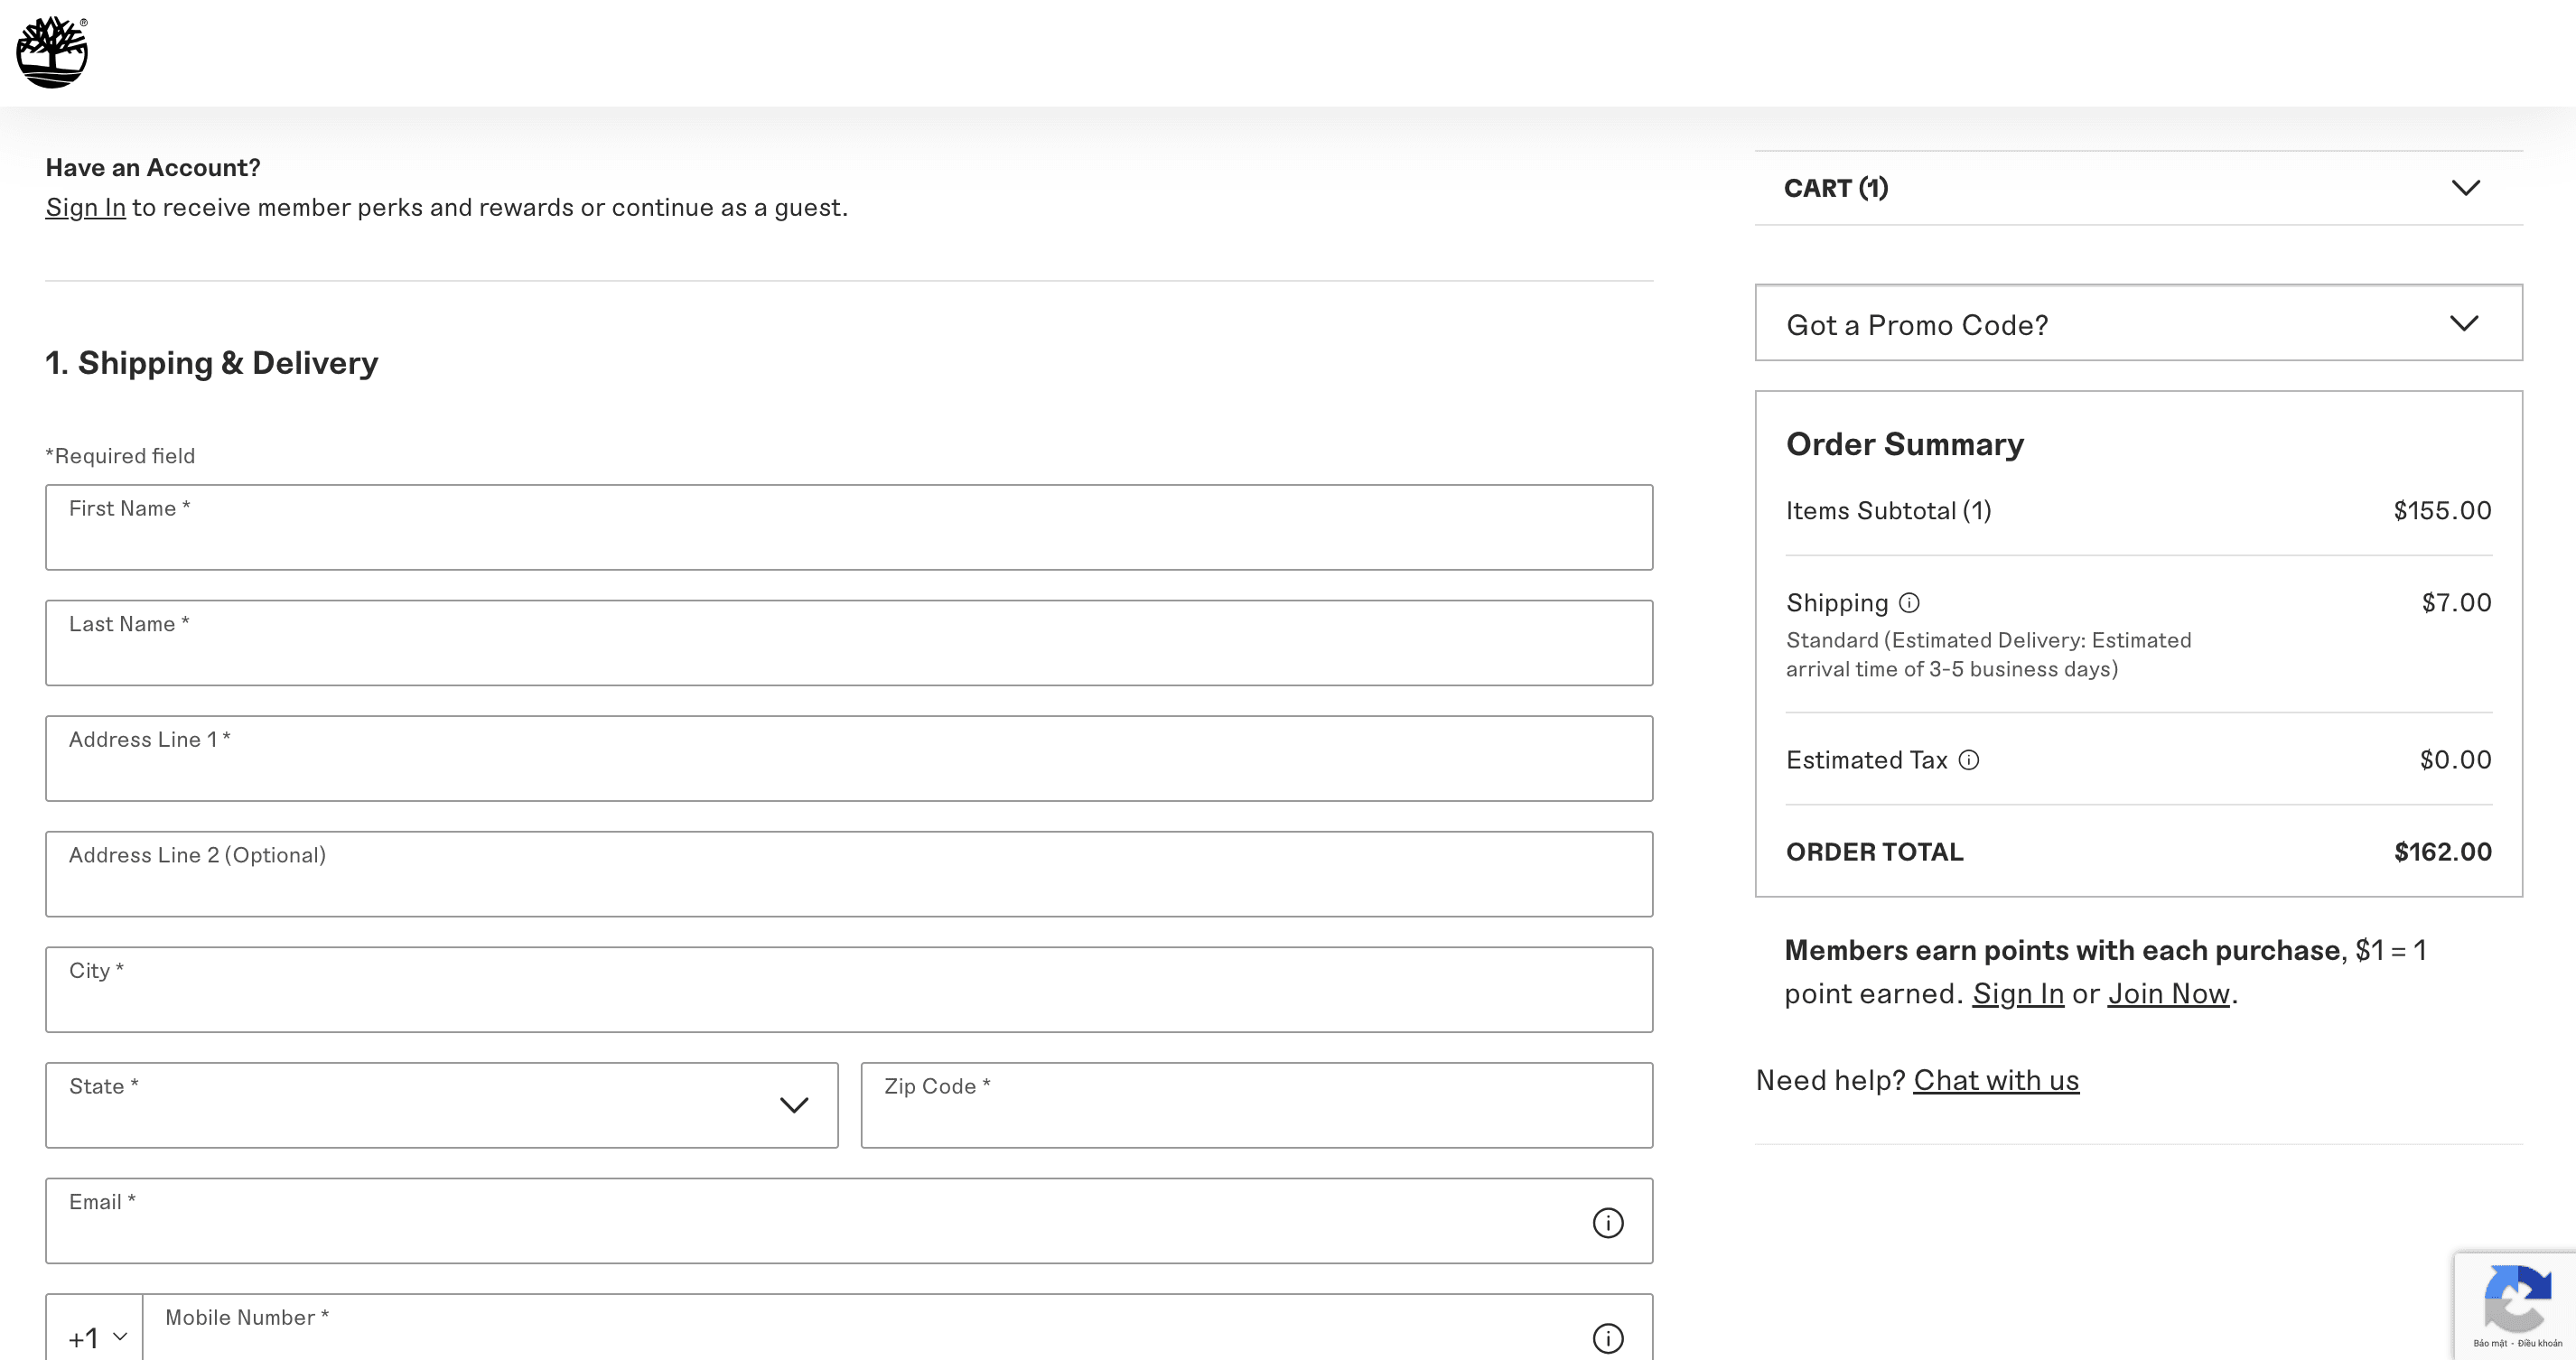Focus the City field
Screen dimensions: 2576x1360
click(x=849, y=990)
